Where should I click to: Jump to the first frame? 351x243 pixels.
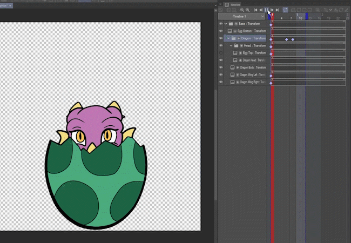[255, 10]
